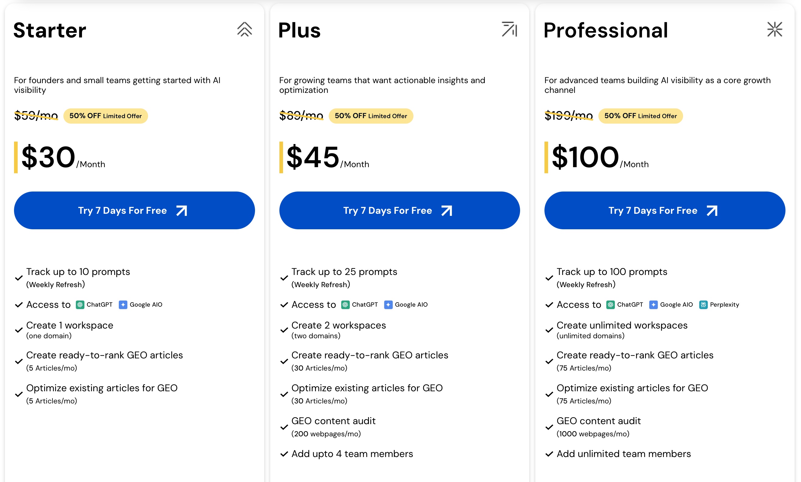Click the Starter plan chevron icon

245,30
